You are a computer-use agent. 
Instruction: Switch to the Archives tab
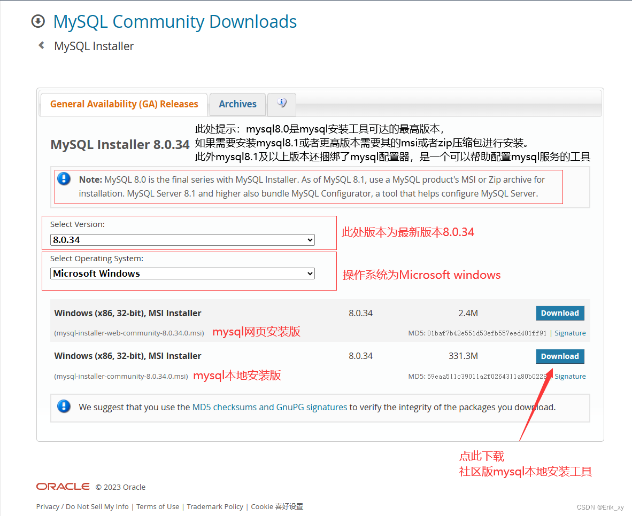coord(237,104)
